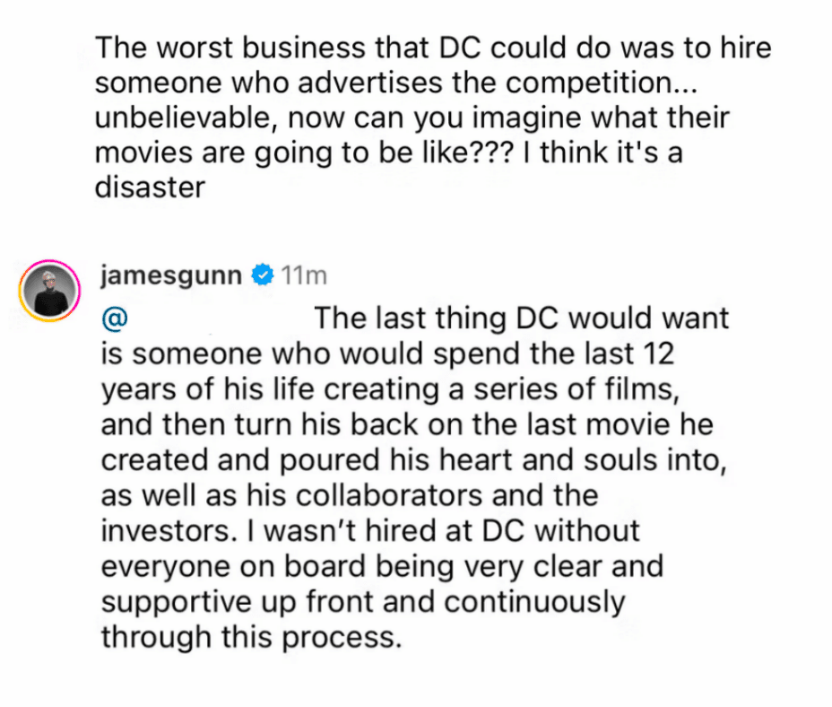
Task: Click the text 'through this process.'
Action: click(x=252, y=637)
